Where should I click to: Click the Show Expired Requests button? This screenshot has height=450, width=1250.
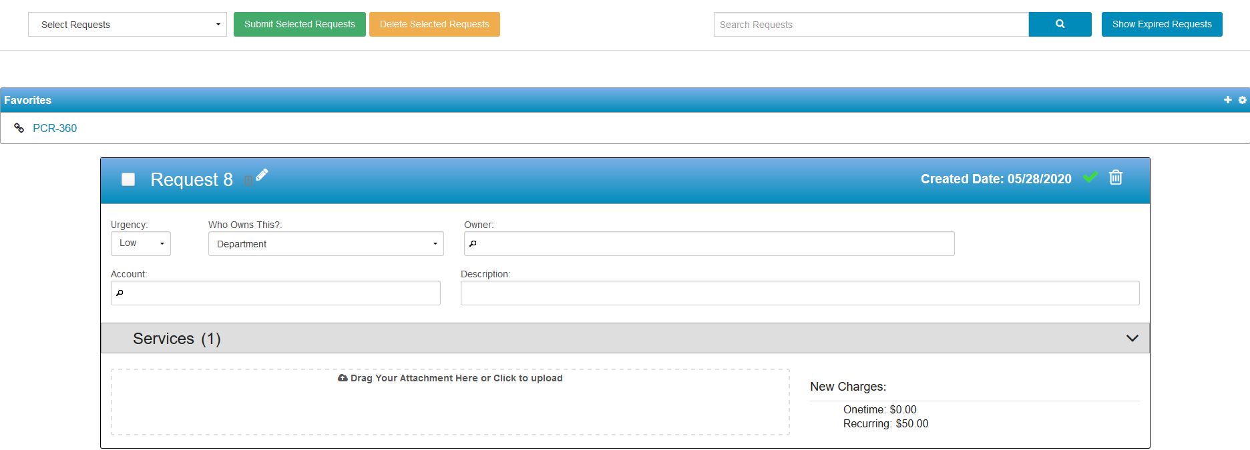point(1161,24)
